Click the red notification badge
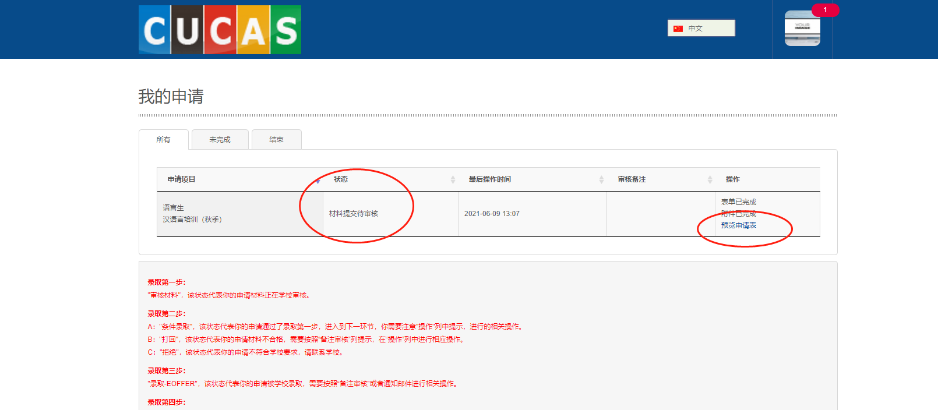 pos(825,10)
